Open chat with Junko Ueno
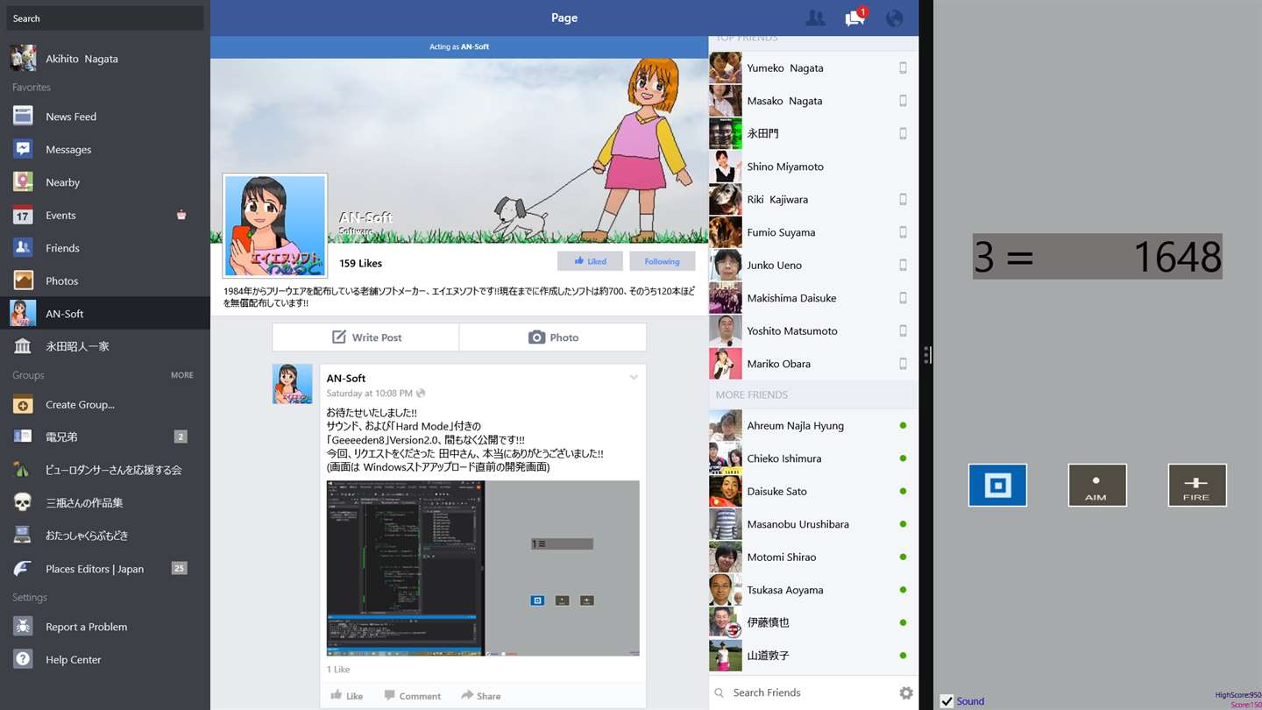The height and width of the screenshot is (710, 1262). coord(813,266)
